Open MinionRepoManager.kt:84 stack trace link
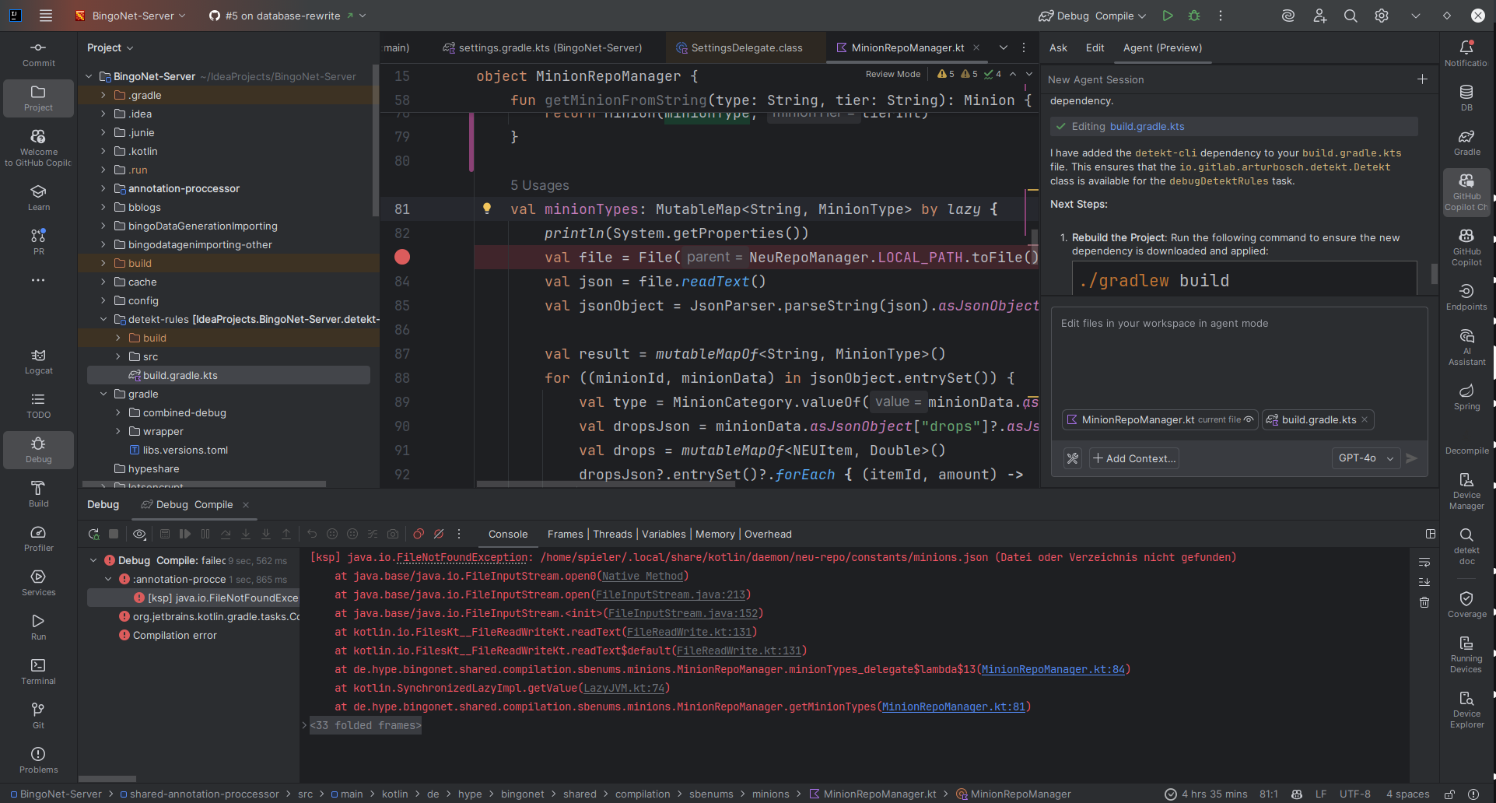The image size is (1496, 803). coord(1053,669)
